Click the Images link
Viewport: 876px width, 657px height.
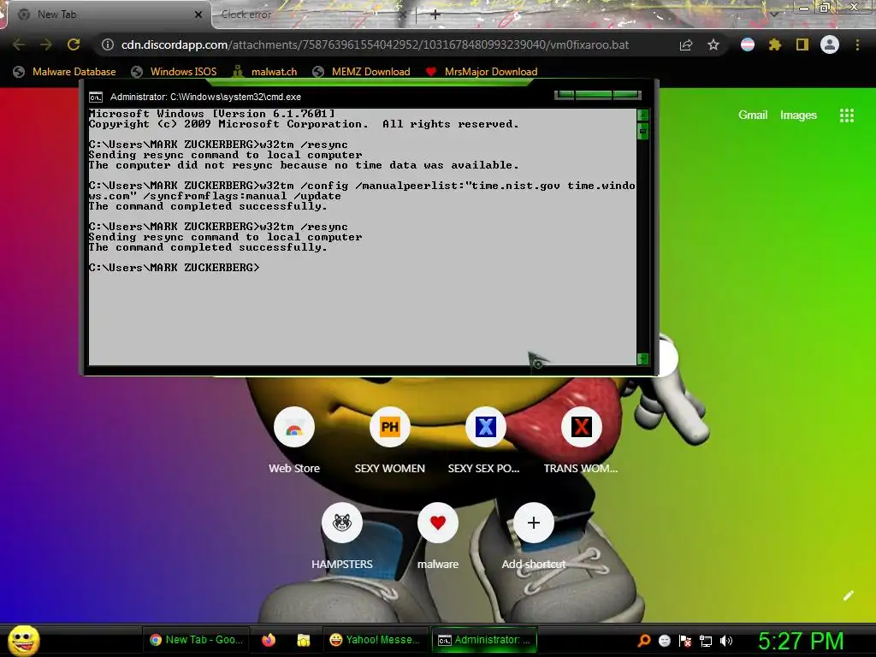tap(798, 115)
